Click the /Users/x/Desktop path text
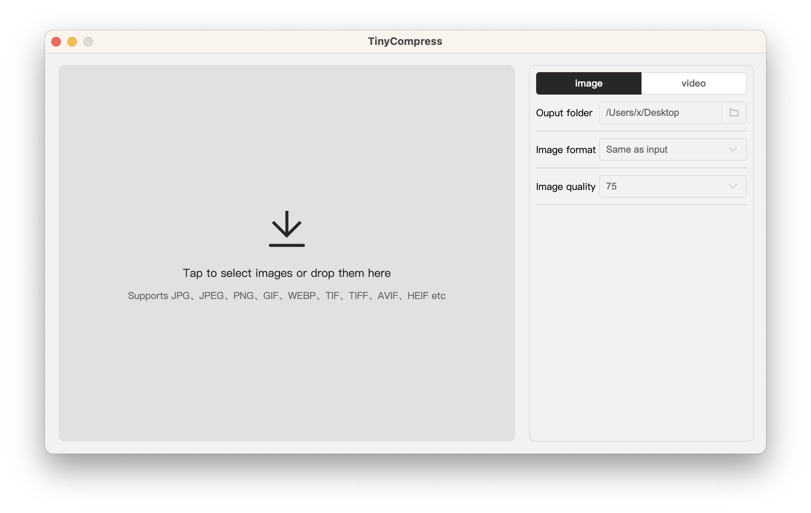 pos(642,113)
